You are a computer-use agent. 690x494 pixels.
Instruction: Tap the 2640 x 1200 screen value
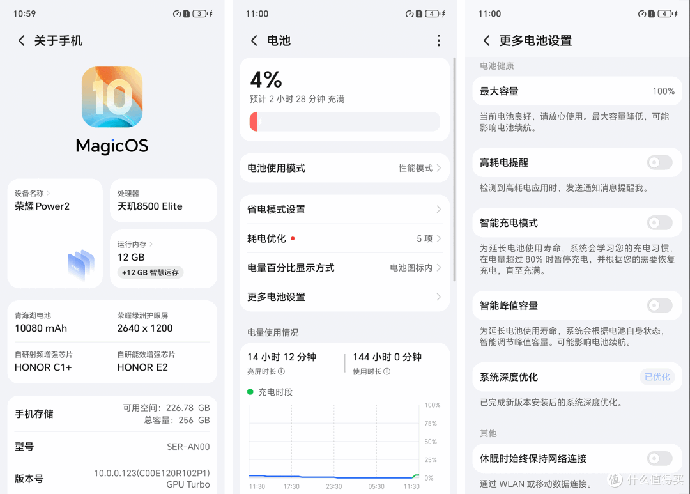145,328
